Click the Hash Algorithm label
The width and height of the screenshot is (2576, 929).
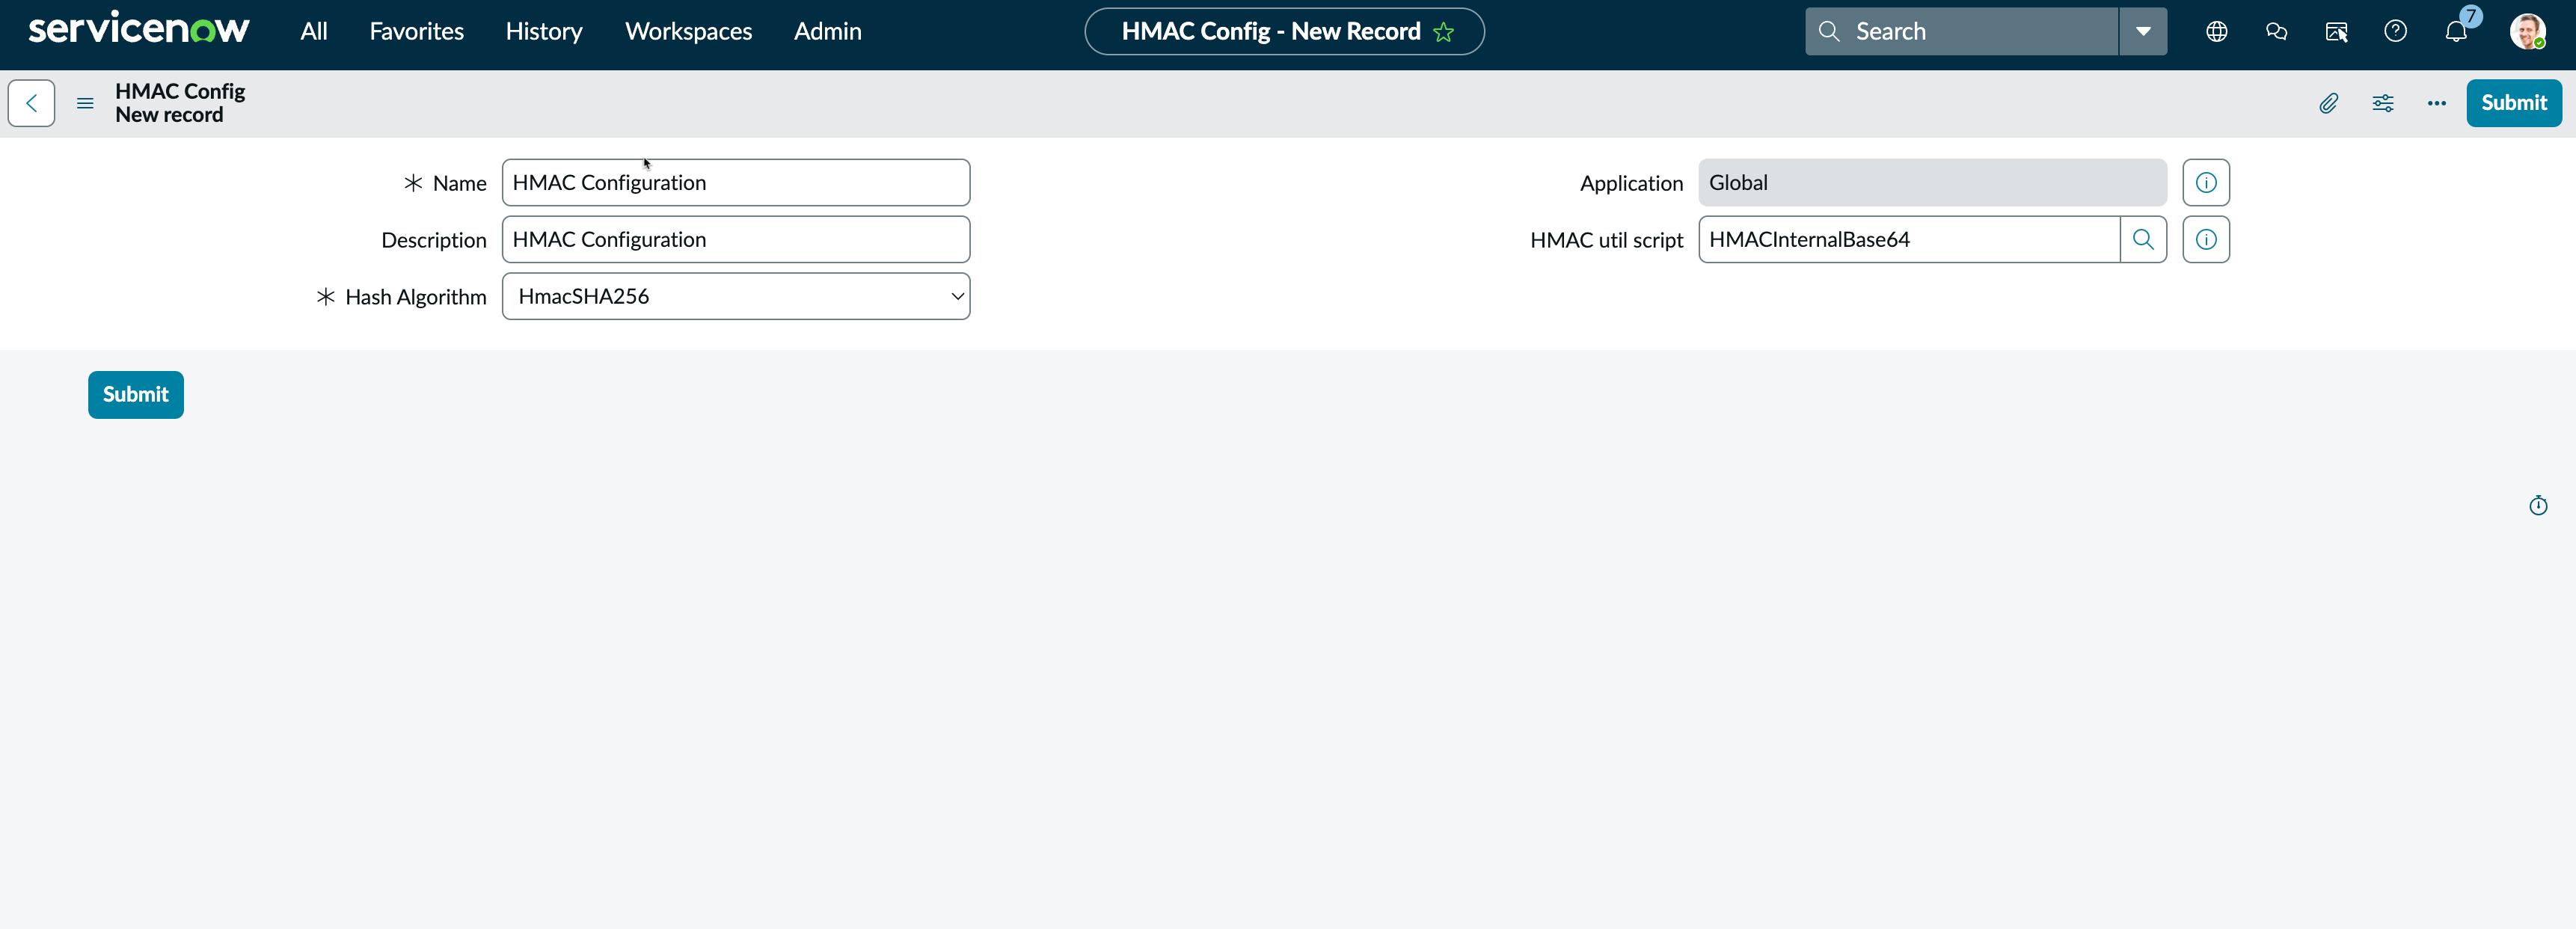pos(415,298)
